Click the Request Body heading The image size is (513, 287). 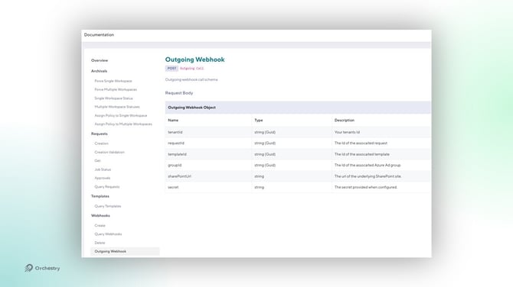pyautogui.click(x=179, y=93)
